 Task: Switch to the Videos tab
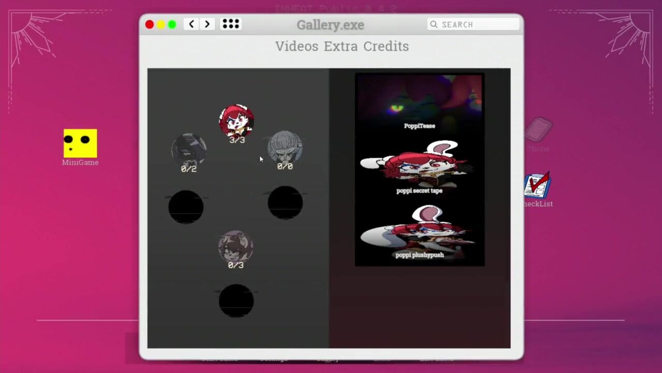[297, 46]
